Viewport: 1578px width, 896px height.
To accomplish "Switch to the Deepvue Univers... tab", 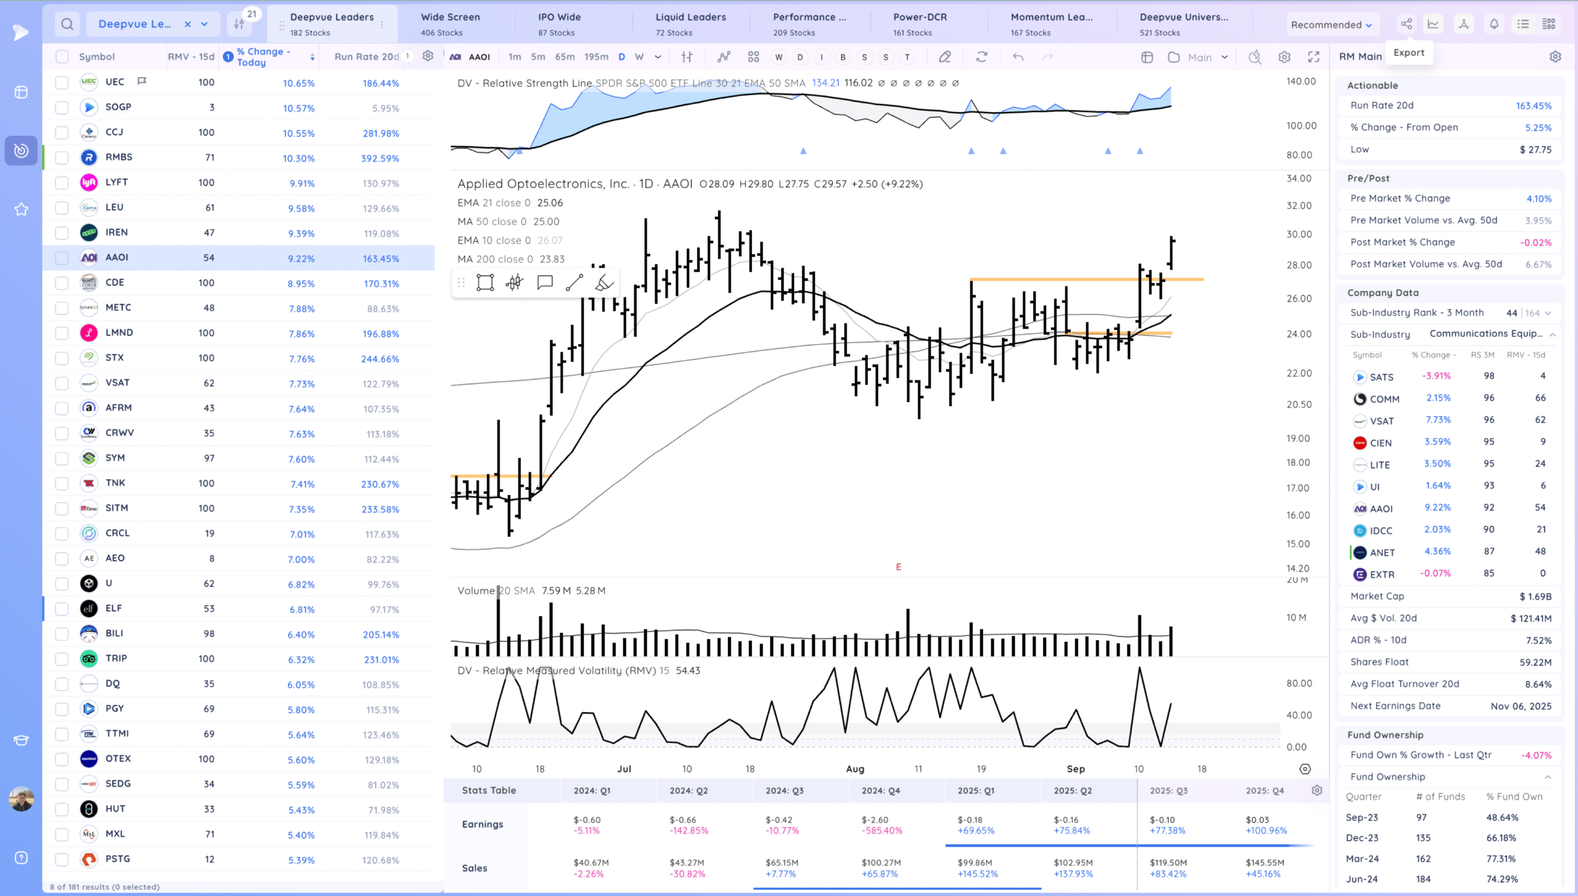I will pyautogui.click(x=1183, y=24).
